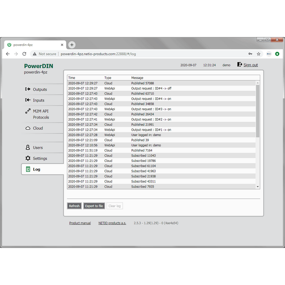The width and height of the screenshot is (285, 285).
Task: Click the saved passwords key icon
Action: [x=250, y=54]
